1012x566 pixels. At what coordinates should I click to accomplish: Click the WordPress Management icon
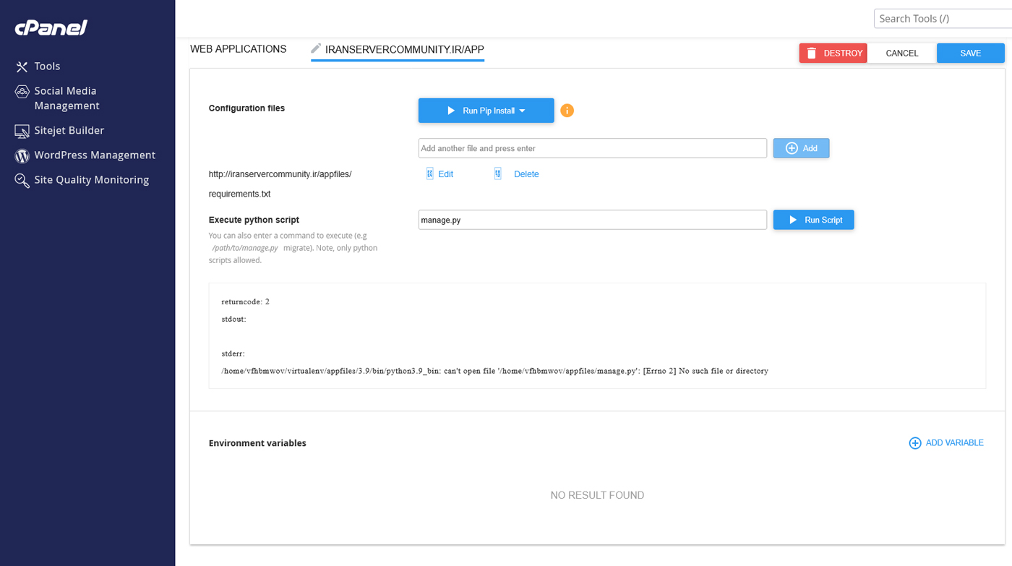pyautogui.click(x=22, y=155)
